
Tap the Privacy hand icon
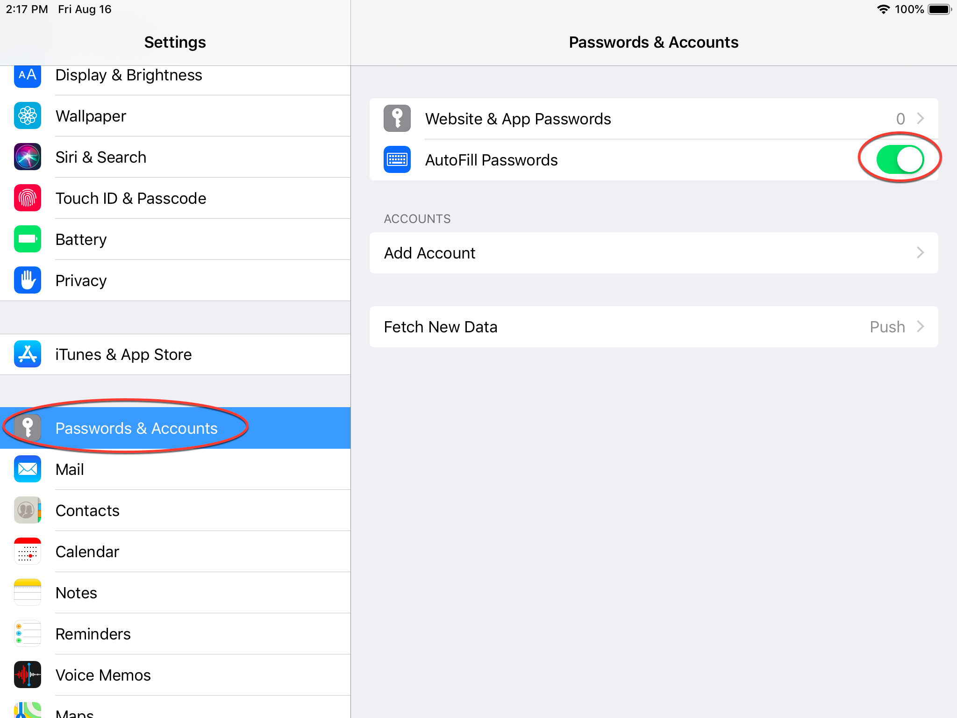coord(28,280)
